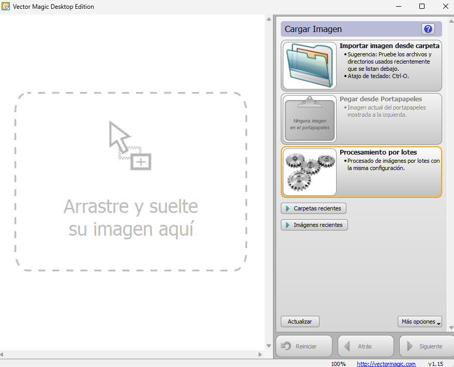The image size is (454, 367).
Task: Click the Reiniciar circular arrow icon
Action: [x=286, y=346]
